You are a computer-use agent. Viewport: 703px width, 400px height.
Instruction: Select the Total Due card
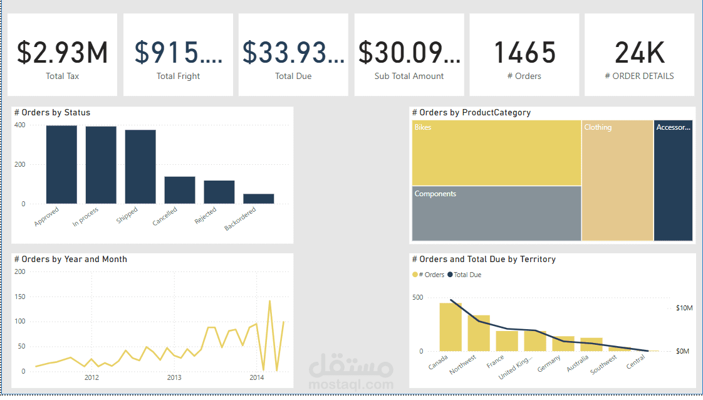tap(293, 55)
